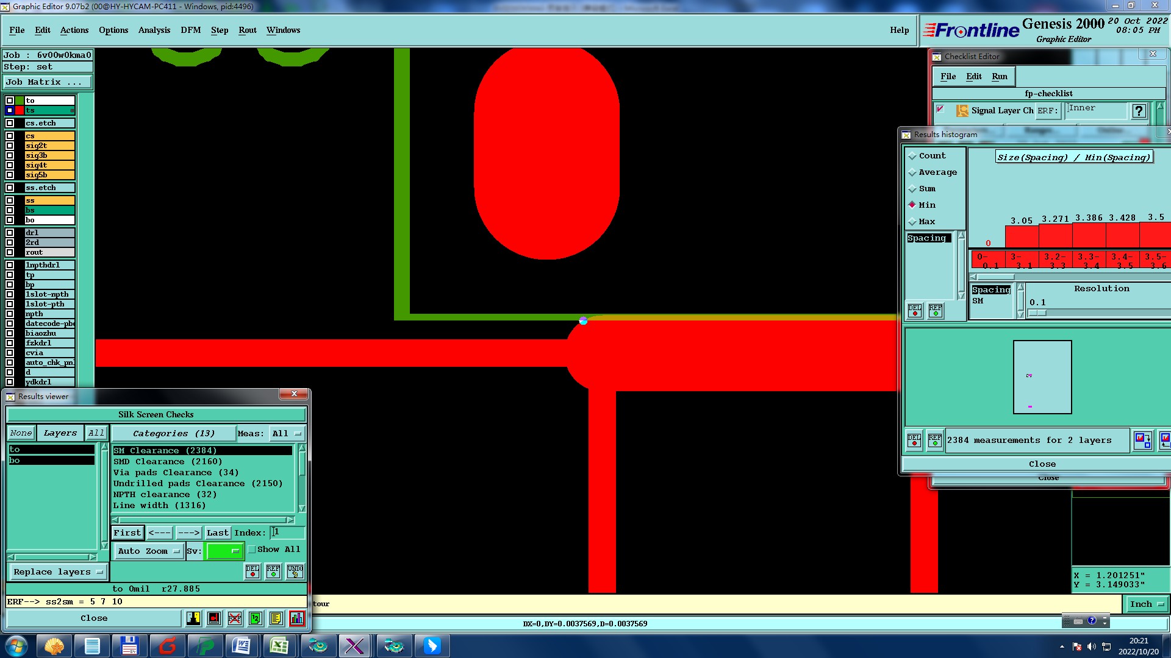Open the Meas All dropdown
The width and height of the screenshot is (1171, 658).
[287, 434]
